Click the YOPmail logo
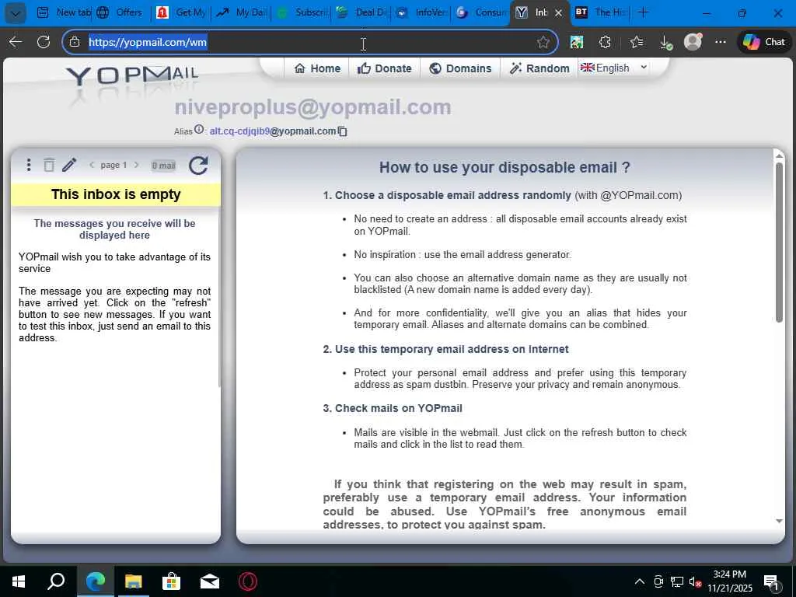Screen dimensions: 796x597 [132, 75]
